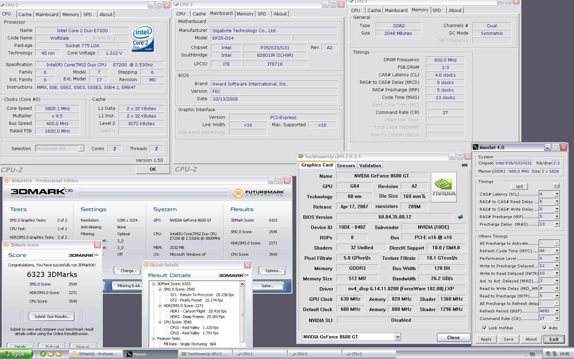Click left CPU-Z window title icon
Image resolution: width=574 pixels, height=359 pixels.
click(3, 5)
